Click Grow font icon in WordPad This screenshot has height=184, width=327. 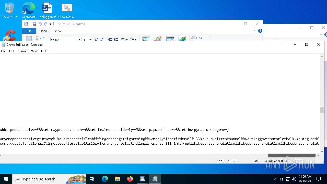96,39
